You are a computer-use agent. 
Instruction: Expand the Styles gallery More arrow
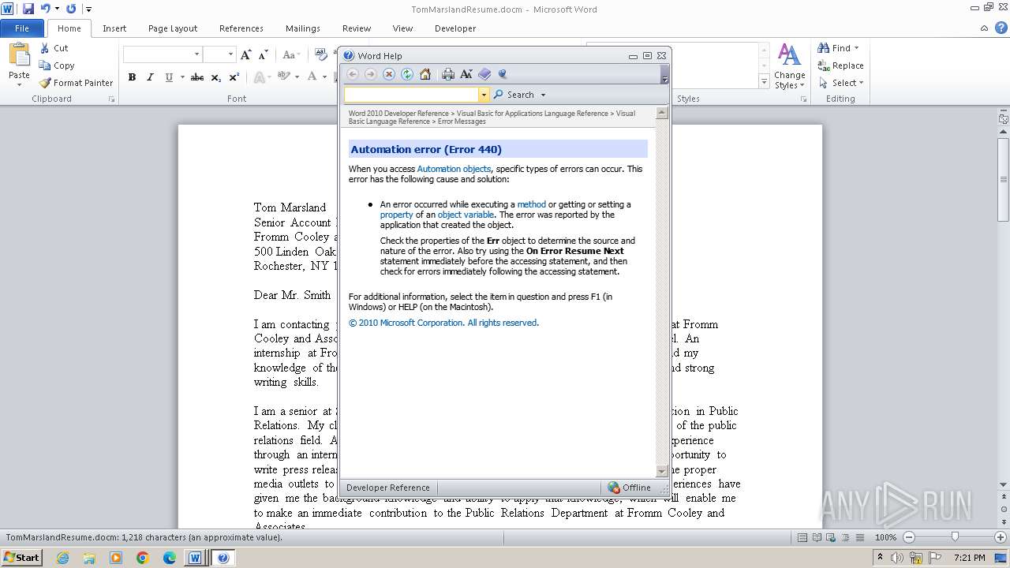[764, 82]
